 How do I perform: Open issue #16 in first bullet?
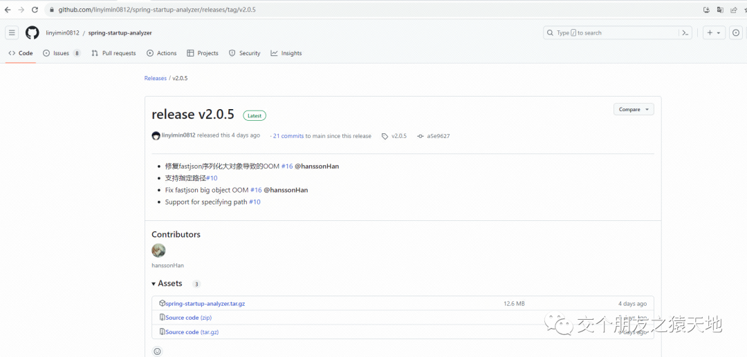[x=287, y=166]
